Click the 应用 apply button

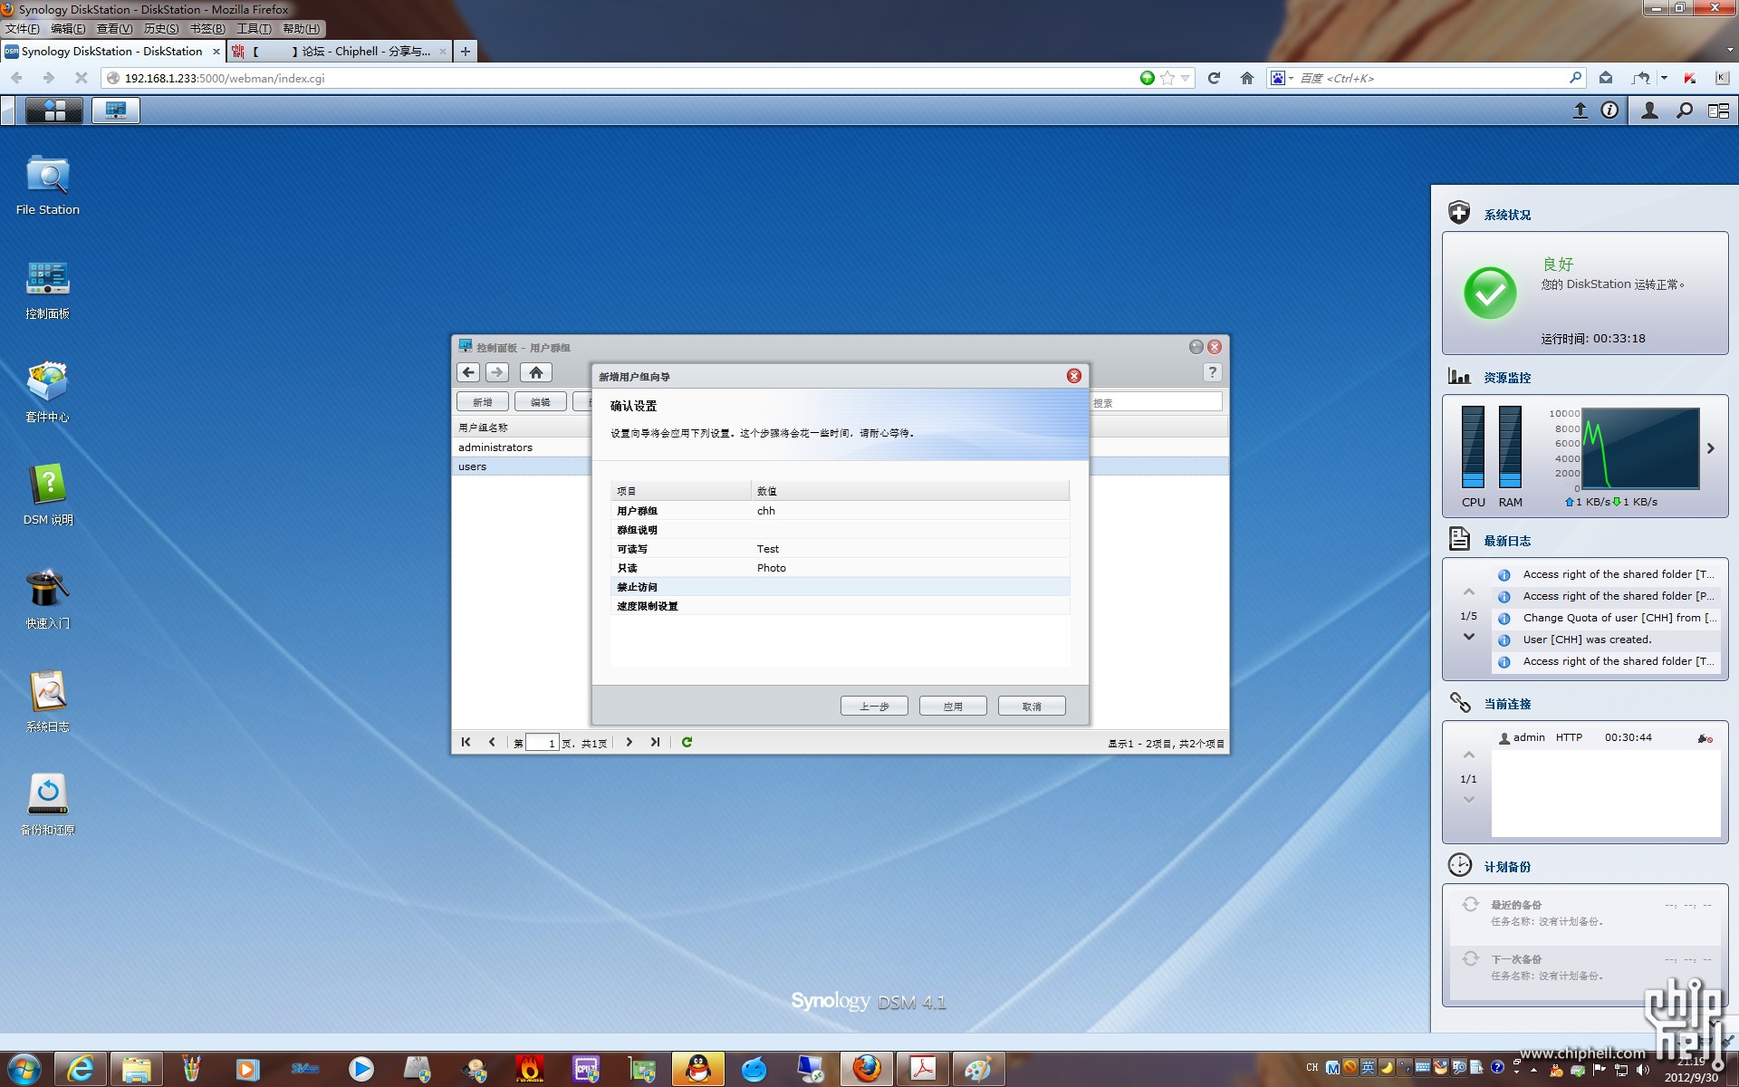point(953,706)
